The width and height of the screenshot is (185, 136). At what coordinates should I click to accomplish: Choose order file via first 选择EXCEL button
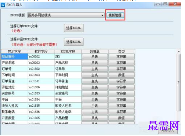73,28
